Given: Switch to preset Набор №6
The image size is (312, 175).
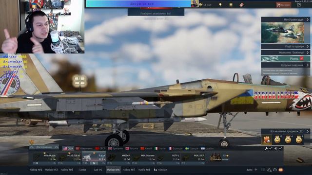Looking at the screenshot, I should (x=113, y=170).
